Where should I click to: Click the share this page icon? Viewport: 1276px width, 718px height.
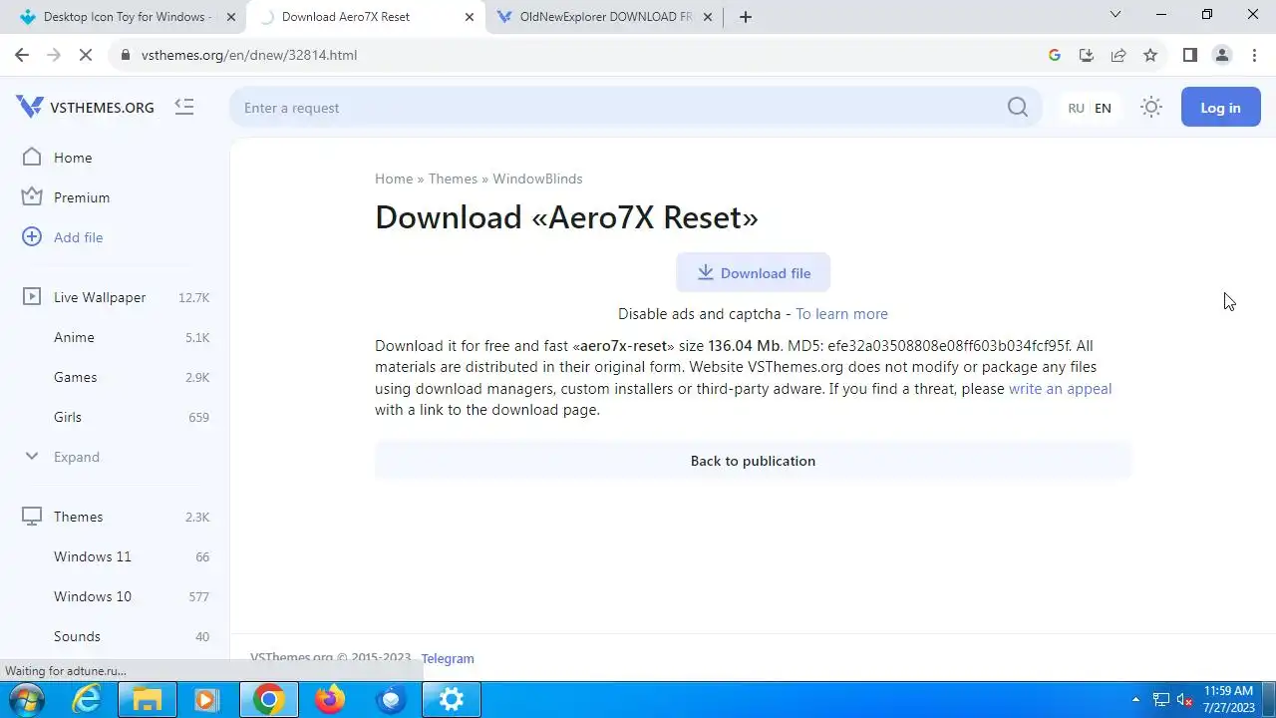click(x=1118, y=55)
